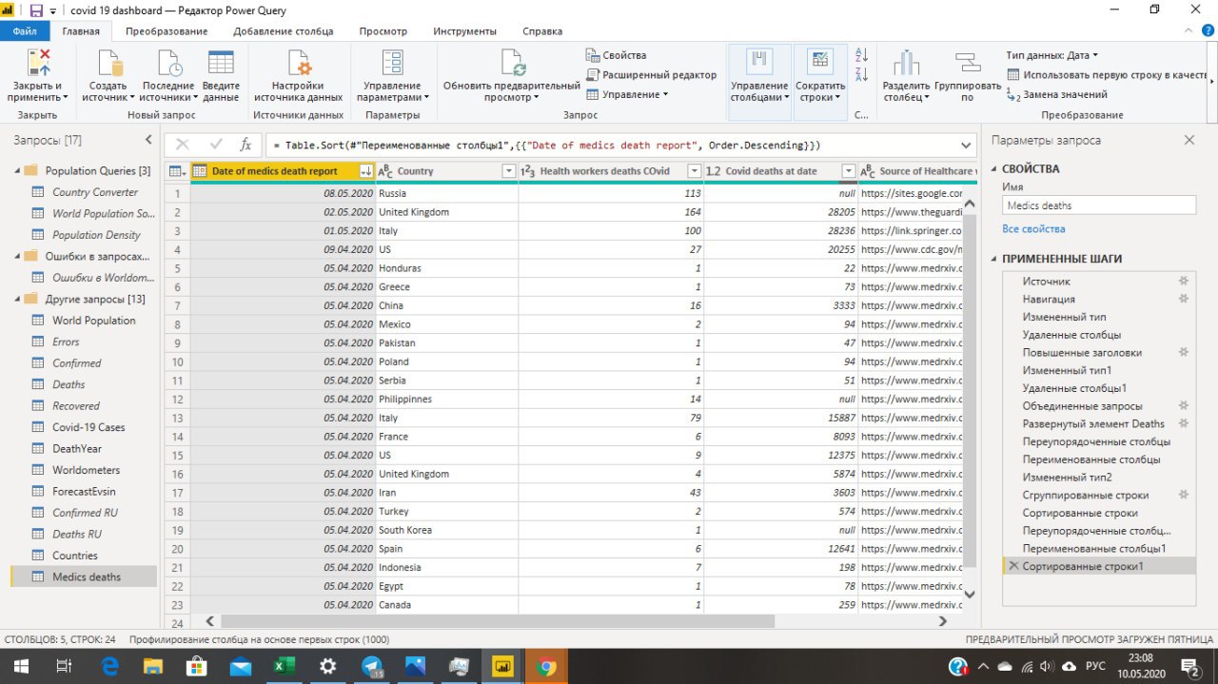Click the fx formula icon

pos(246,145)
